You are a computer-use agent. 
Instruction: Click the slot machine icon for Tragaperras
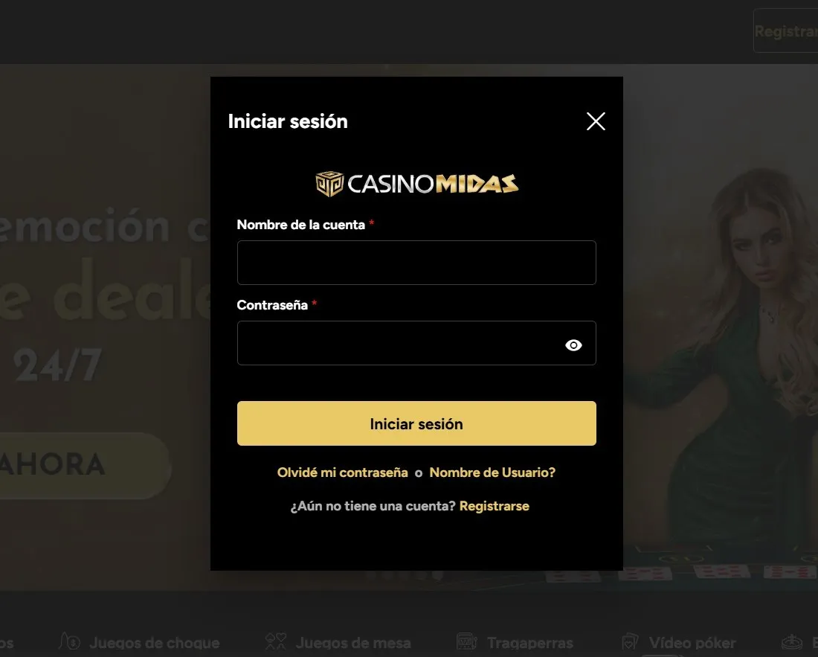467,641
